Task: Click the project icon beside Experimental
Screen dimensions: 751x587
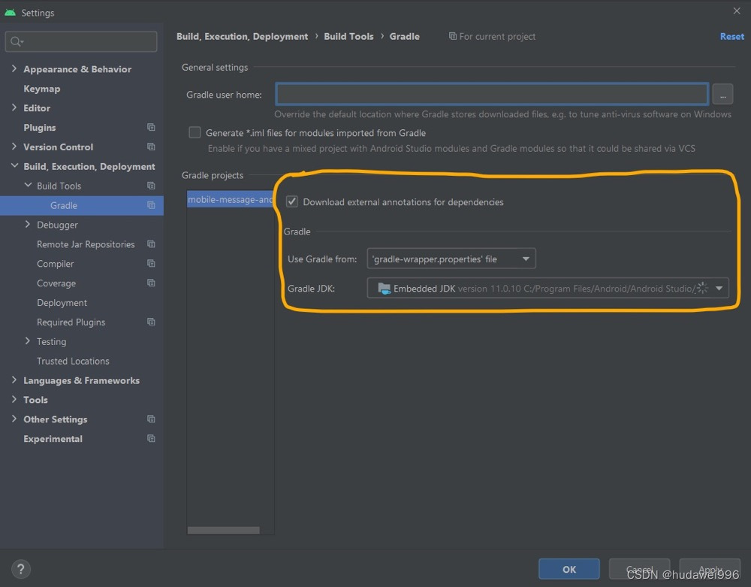Action: pos(150,439)
